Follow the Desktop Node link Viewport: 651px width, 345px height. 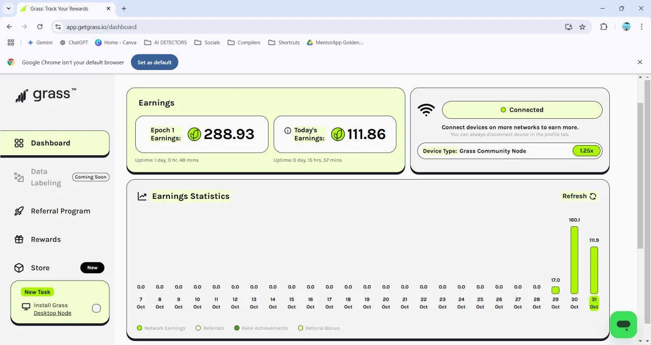52,313
